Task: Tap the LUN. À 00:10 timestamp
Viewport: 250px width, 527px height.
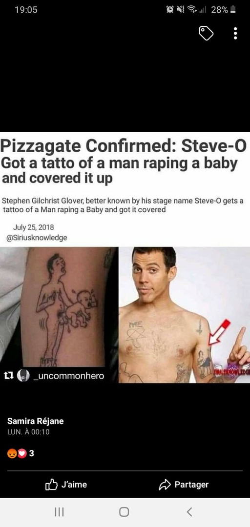Action: click(28, 432)
